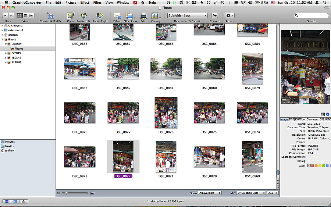Viewport: 331px width, 207px height.
Task: Open the Spotlight search icon in menu bar
Action: 324,3
